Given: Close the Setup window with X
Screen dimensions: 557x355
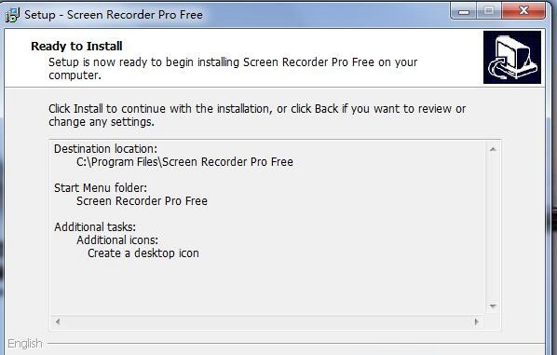Looking at the screenshot, I should (x=523, y=11).
